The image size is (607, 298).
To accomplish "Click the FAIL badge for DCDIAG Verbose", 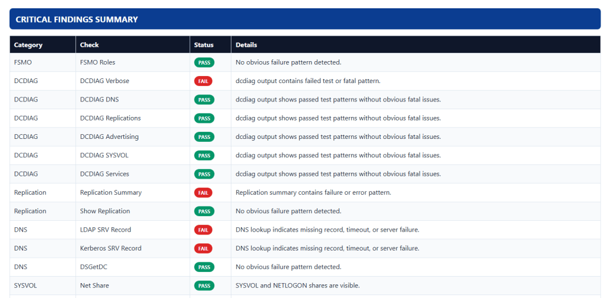I will pos(203,81).
